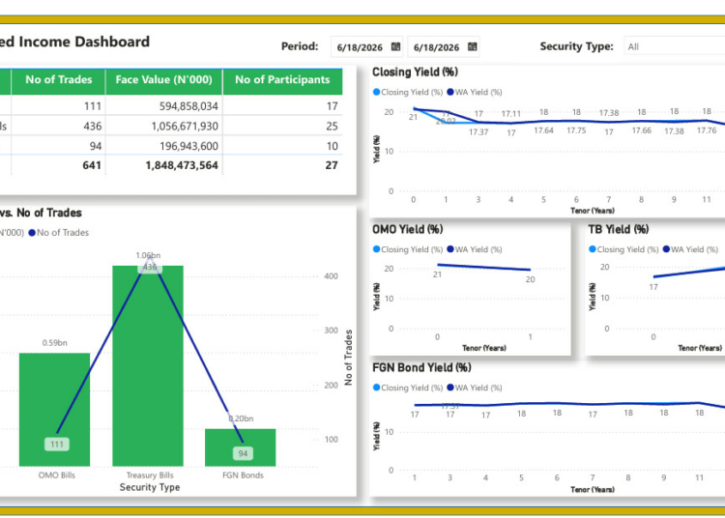Screen dimensions: 725x518
Task: Toggle WA Yield legend in OMO Yield chart
Action: tap(475, 249)
